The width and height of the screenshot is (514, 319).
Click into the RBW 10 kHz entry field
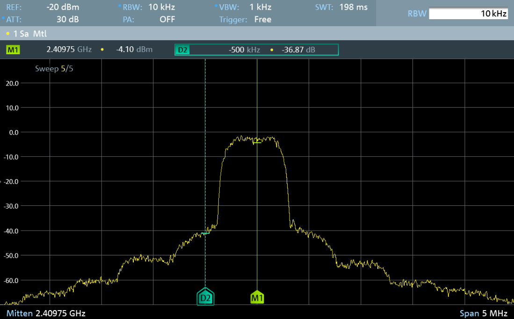pyautogui.click(x=468, y=14)
